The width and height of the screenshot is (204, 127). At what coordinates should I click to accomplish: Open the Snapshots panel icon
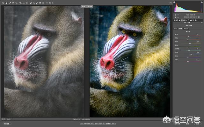coord(196,20)
